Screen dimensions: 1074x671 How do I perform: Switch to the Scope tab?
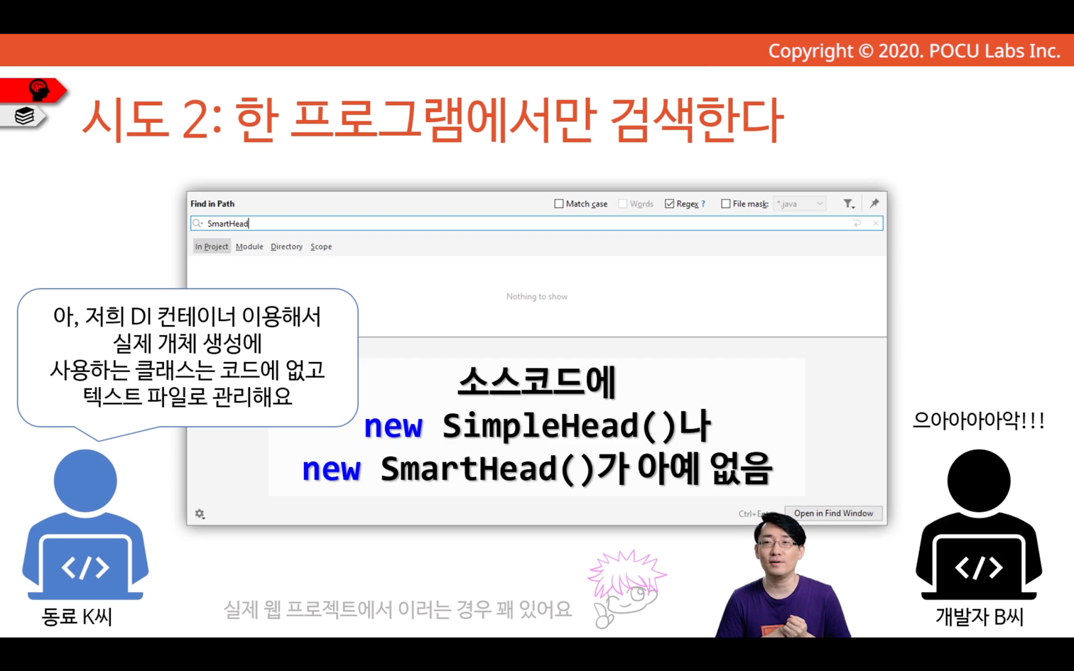point(321,246)
